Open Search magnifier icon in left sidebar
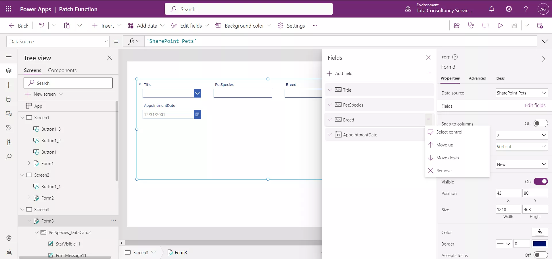552x259 pixels. pos(9,157)
